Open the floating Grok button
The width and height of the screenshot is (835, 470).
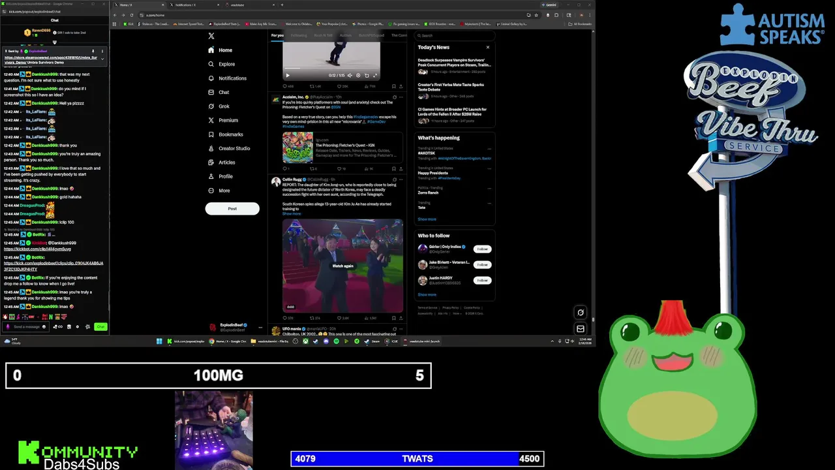tap(580, 312)
